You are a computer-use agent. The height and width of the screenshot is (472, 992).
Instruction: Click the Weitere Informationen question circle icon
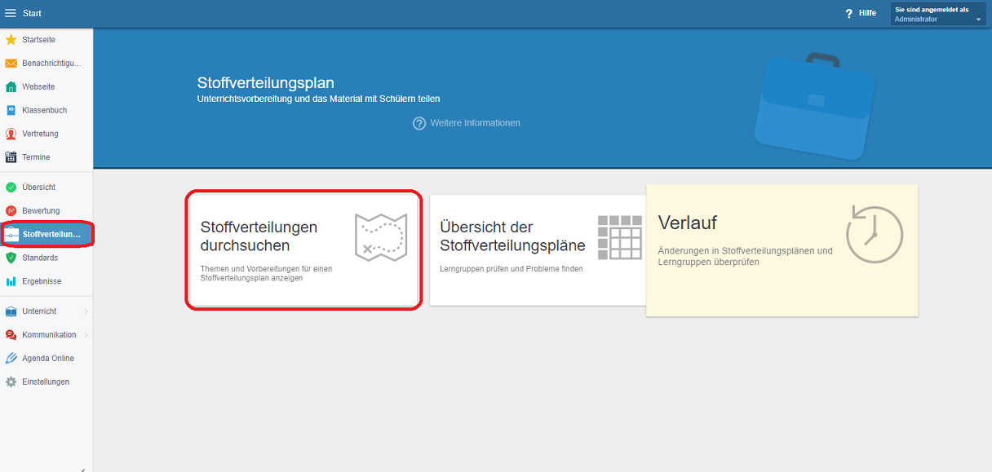pyautogui.click(x=419, y=123)
